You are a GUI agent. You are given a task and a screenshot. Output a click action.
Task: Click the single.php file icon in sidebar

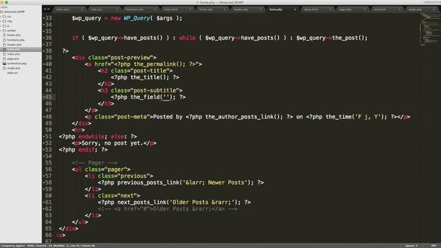4,68
